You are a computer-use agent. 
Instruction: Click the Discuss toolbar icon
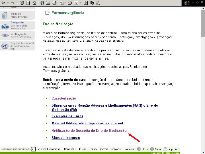[86, 3]
